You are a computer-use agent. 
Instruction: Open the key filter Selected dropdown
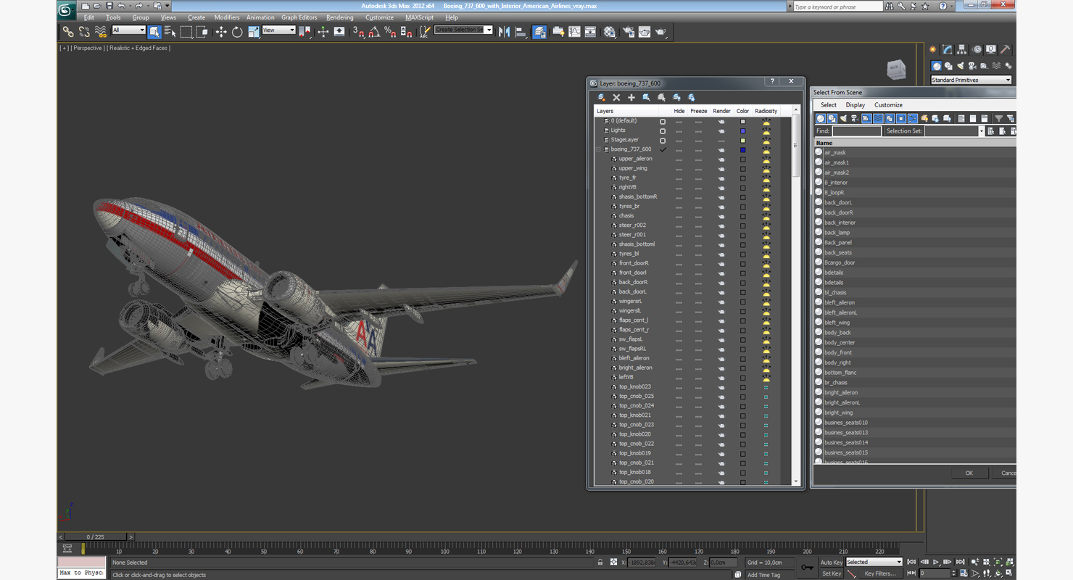(874, 562)
